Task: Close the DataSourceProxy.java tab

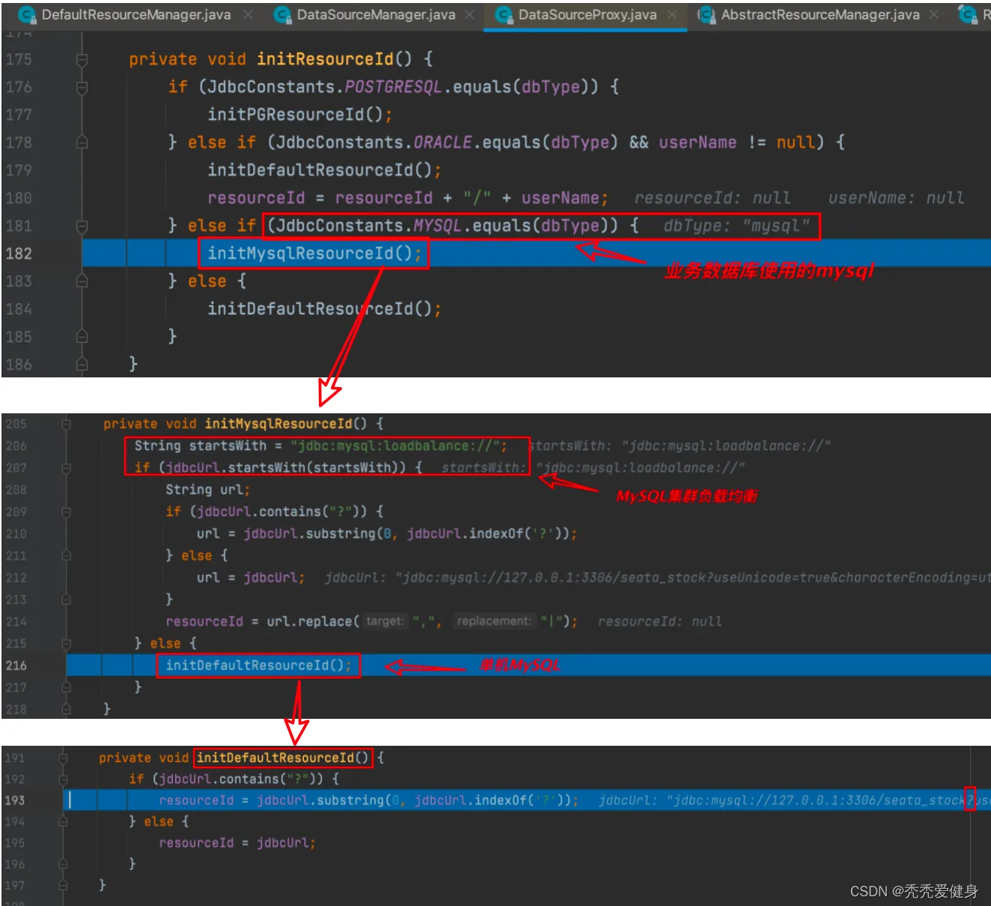Action: [x=672, y=14]
